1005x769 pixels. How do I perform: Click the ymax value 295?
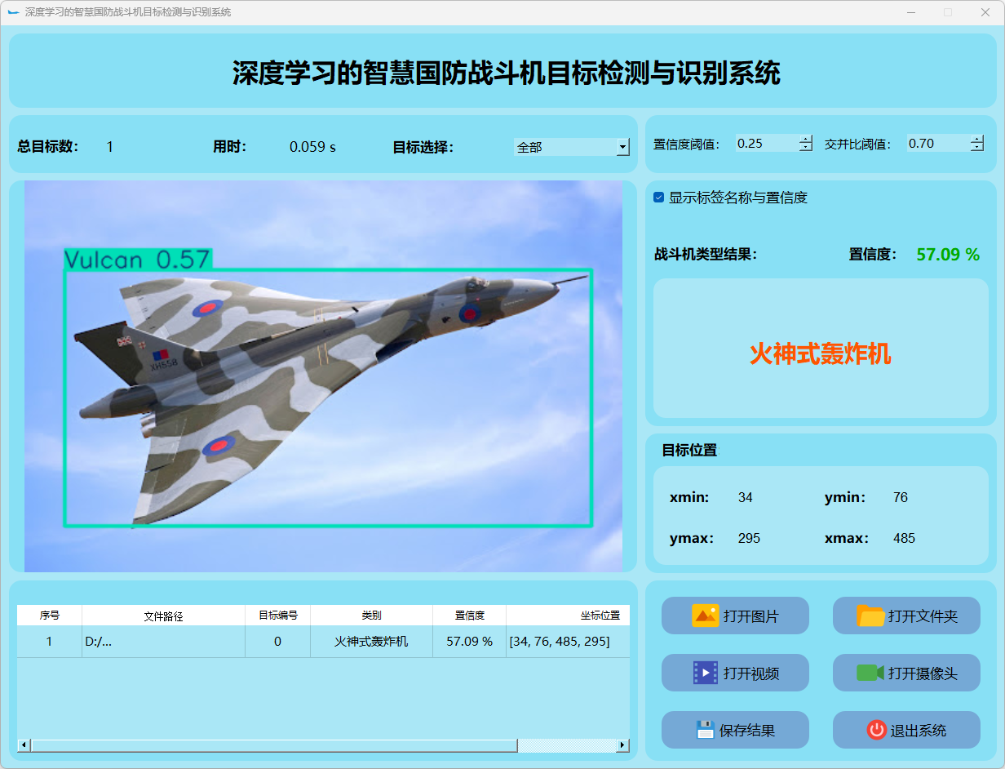(749, 538)
